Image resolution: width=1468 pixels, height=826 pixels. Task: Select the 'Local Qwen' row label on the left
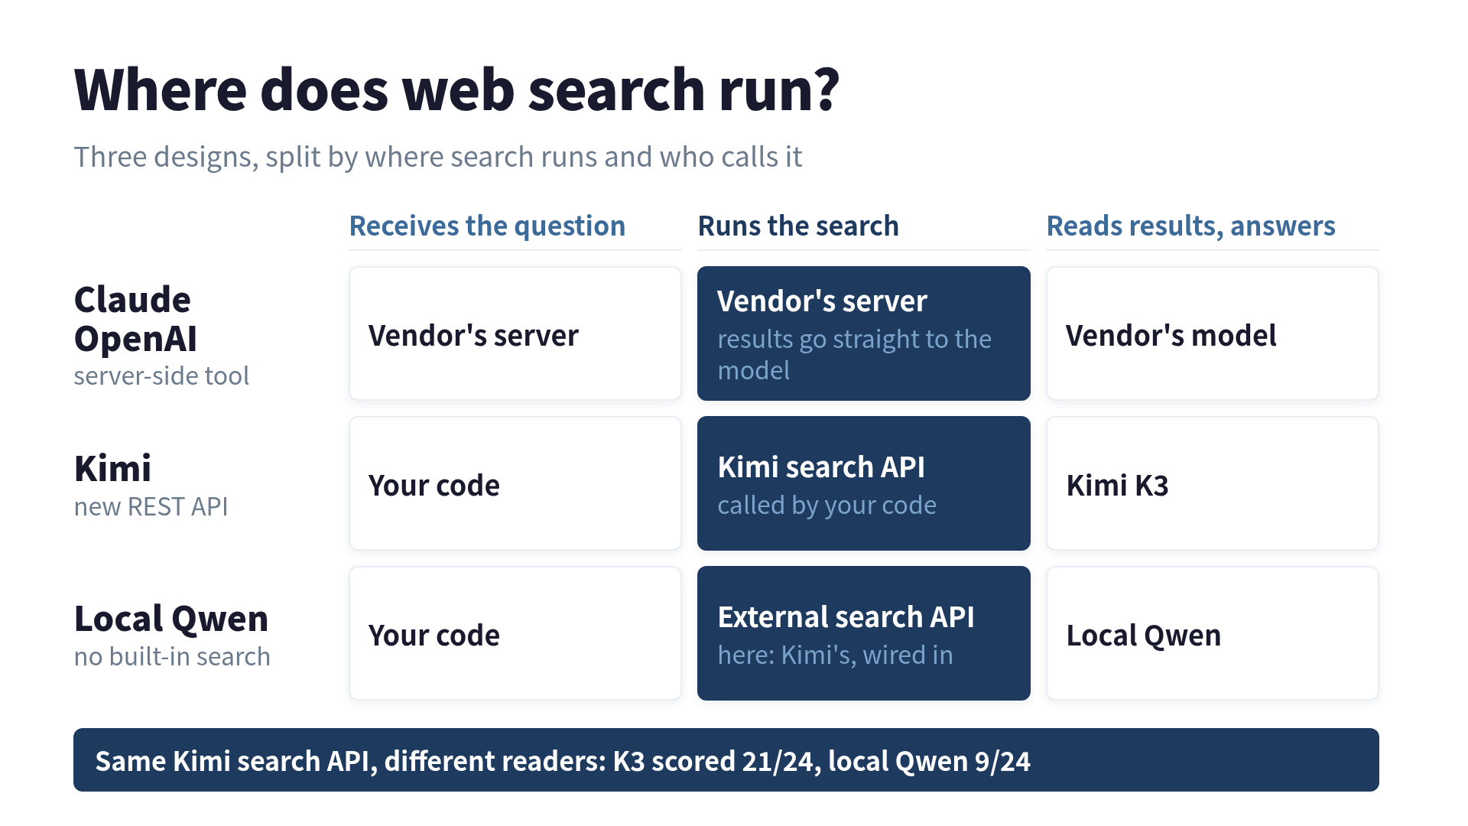pos(171,618)
